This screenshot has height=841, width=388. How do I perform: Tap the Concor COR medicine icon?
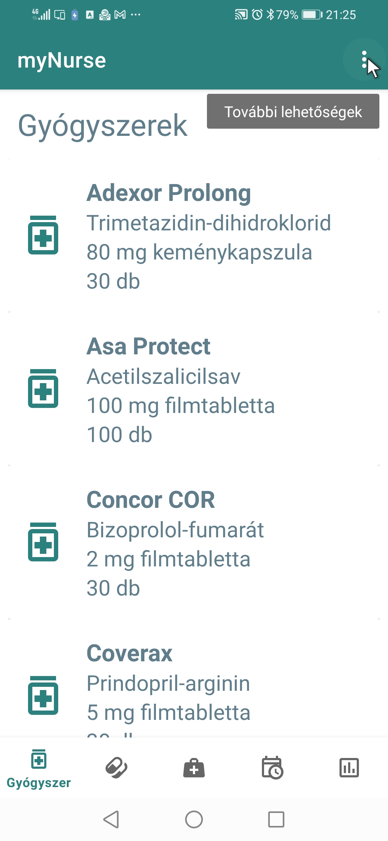[x=43, y=542]
